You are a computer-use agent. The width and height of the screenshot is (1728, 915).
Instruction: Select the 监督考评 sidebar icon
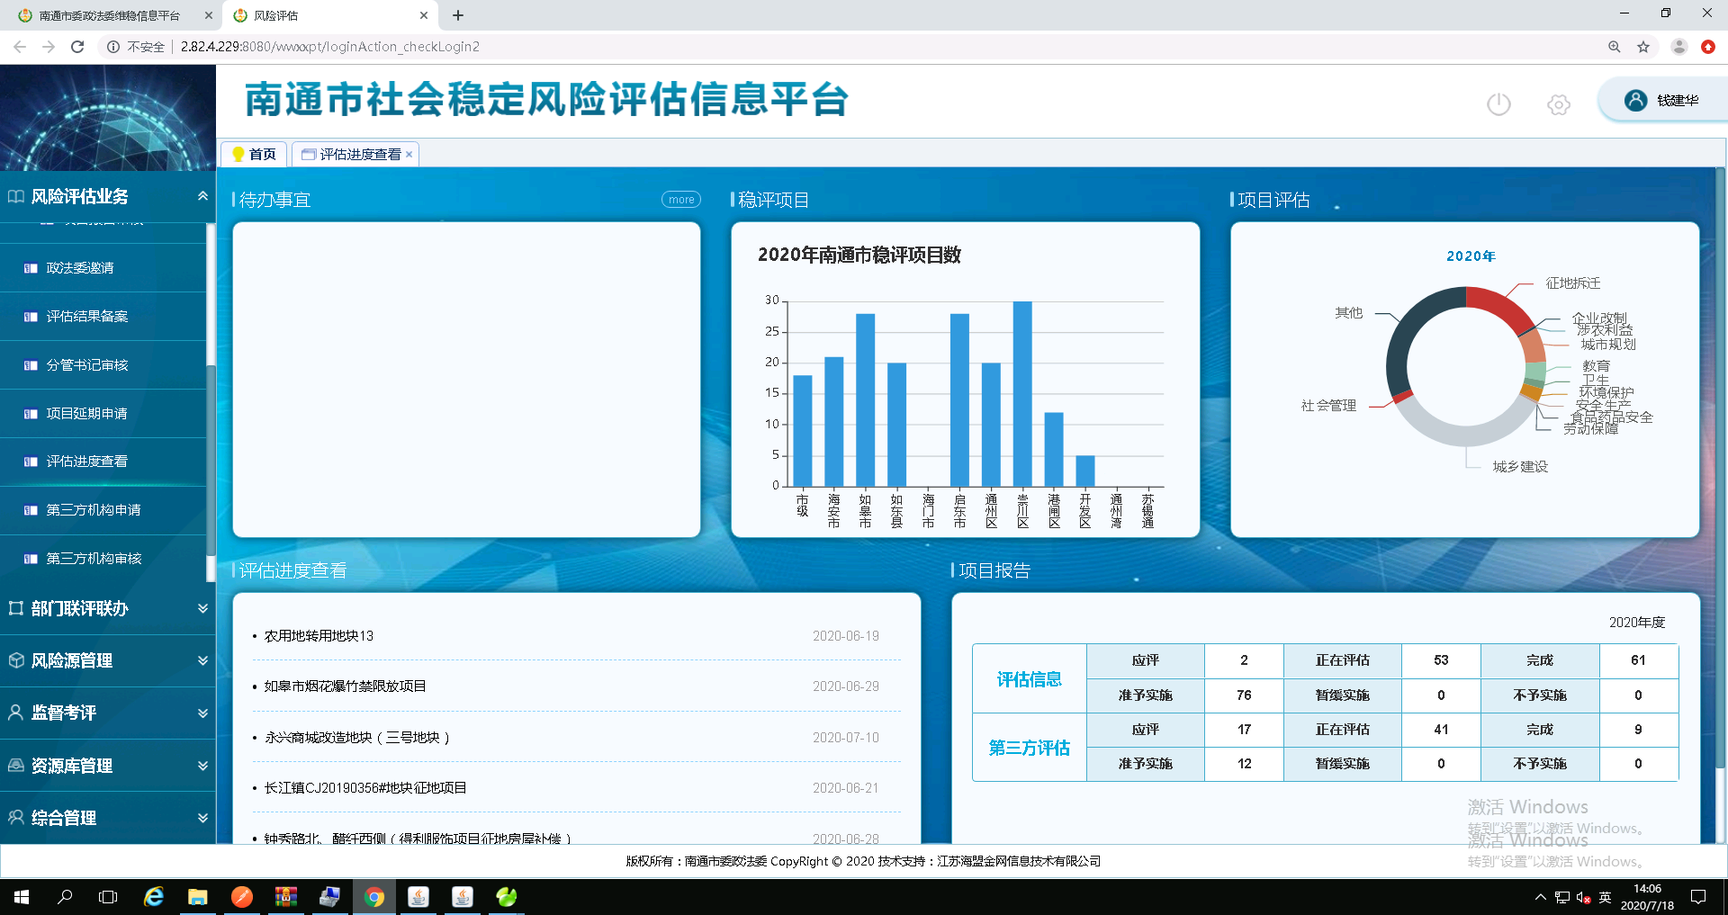tap(14, 713)
